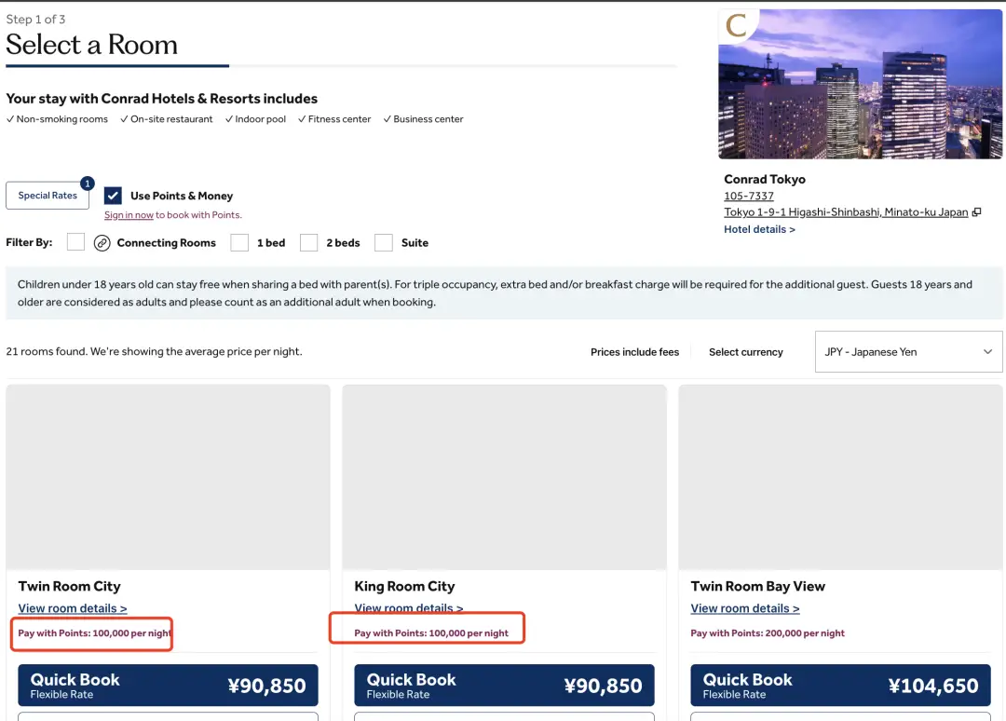Screen dimensions: 1006x721
Task: Open the Special Rates options
Action: tap(48, 196)
